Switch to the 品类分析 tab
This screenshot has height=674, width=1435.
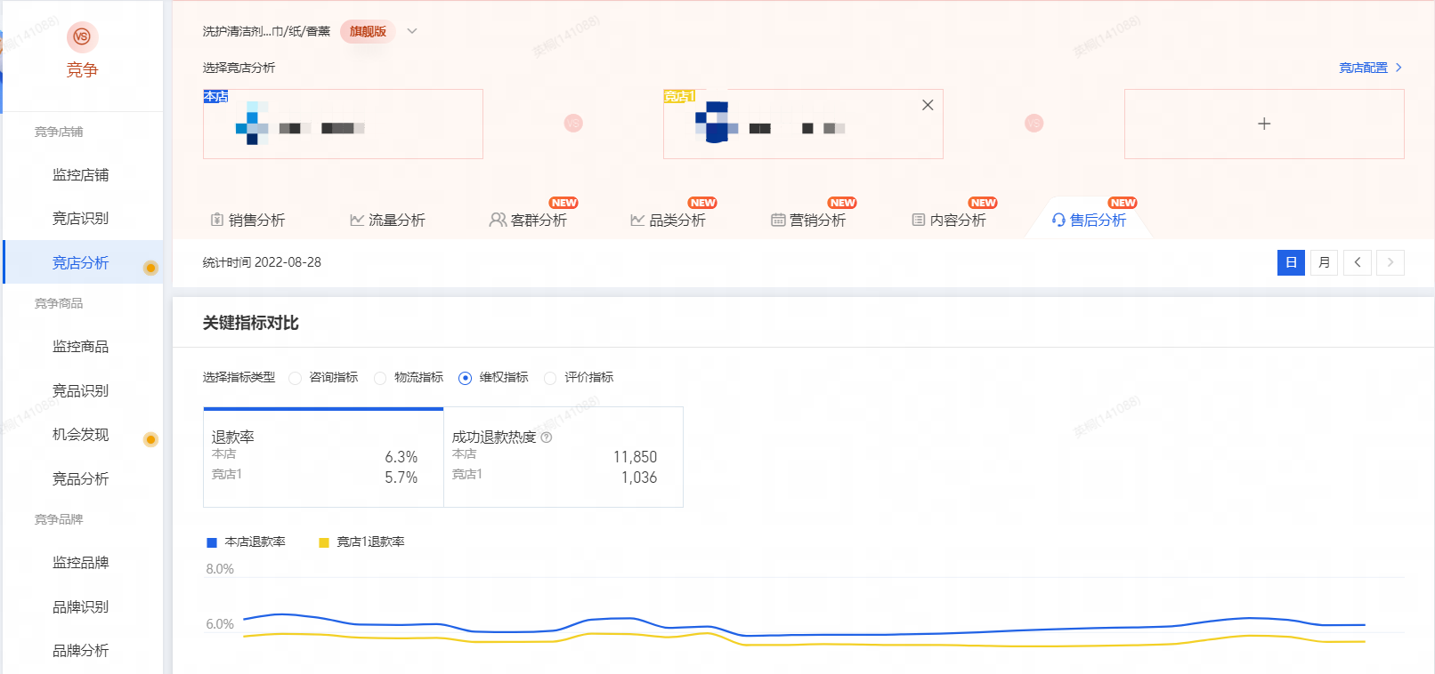(668, 220)
